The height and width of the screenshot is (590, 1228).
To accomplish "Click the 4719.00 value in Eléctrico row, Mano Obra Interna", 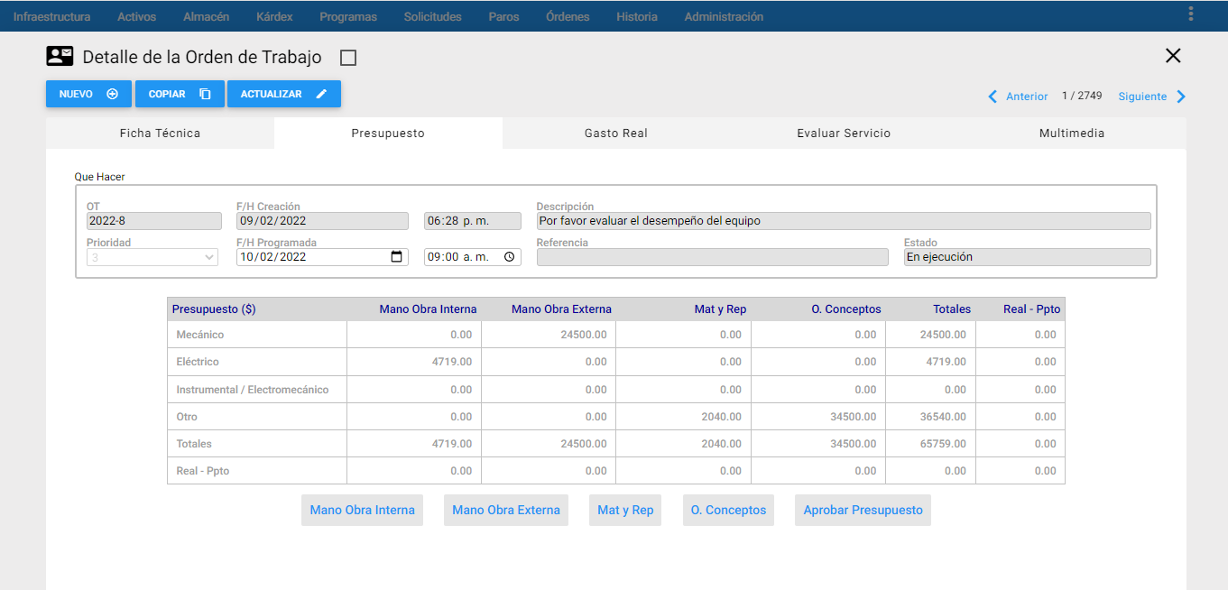I will [x=452, y=362].
